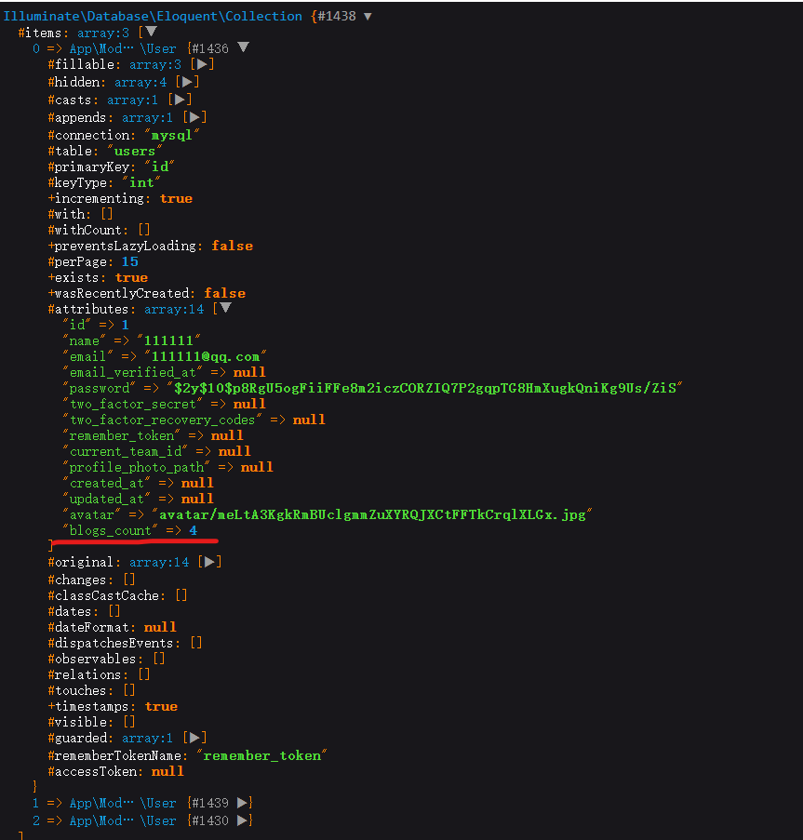Image resolution: width=803 pixels, height=840 pixels.
Task: Expand the #casts array:1 arrow
Action: coord(179,100)
